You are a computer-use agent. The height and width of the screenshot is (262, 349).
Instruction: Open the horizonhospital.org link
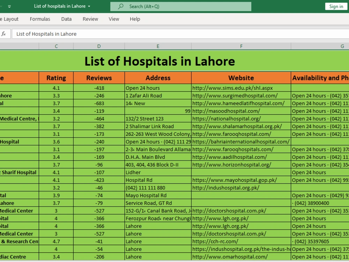pyautogui.click(x=231, y=165)
